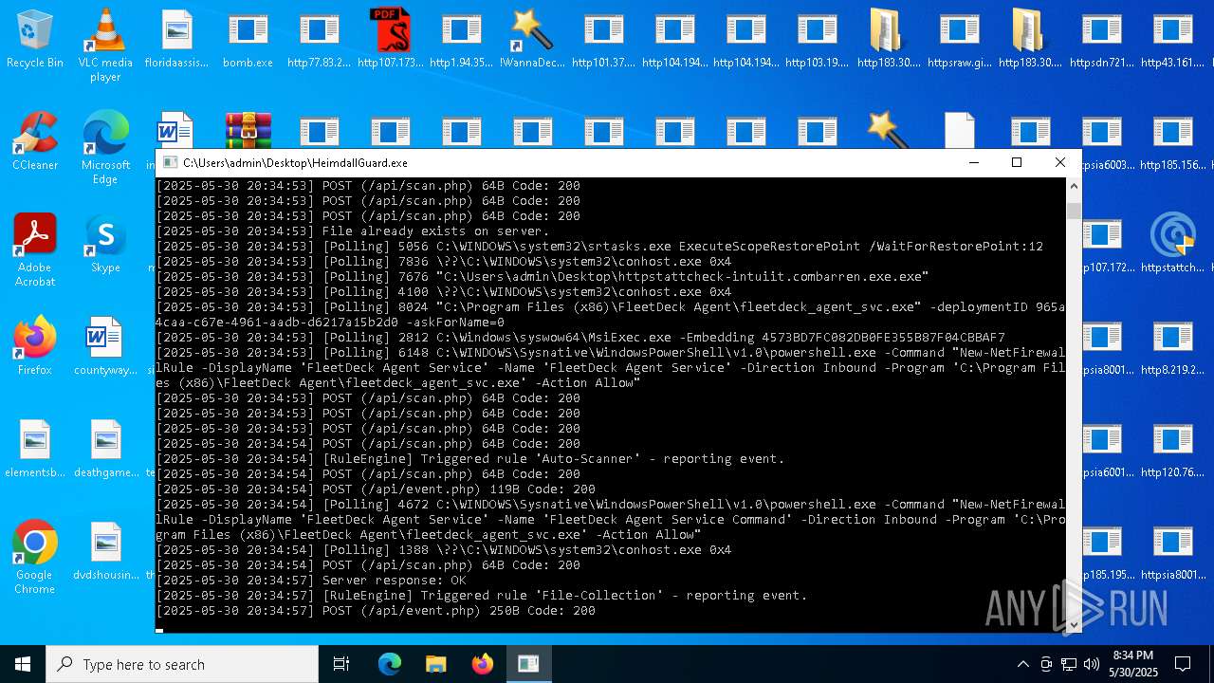
Task: Open dvdshousin image file on desktop
Action: [105, 551]
